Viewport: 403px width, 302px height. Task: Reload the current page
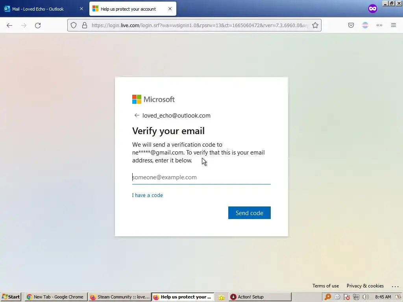(38, 25)
